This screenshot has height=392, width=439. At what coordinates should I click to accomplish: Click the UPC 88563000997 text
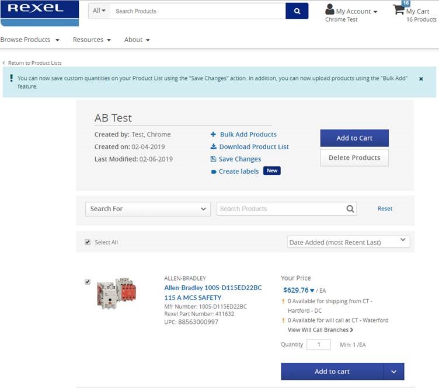point(191,322)
